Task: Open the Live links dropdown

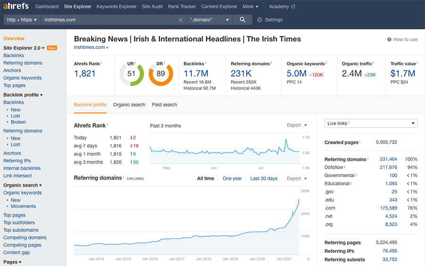Action: click(x=371, y=123)
